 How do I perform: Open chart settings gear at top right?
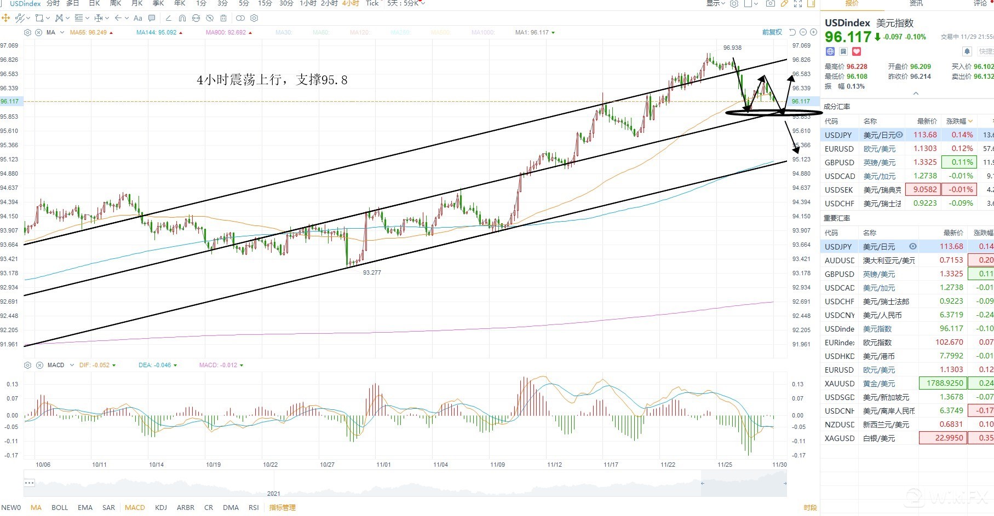coord(734,3)
